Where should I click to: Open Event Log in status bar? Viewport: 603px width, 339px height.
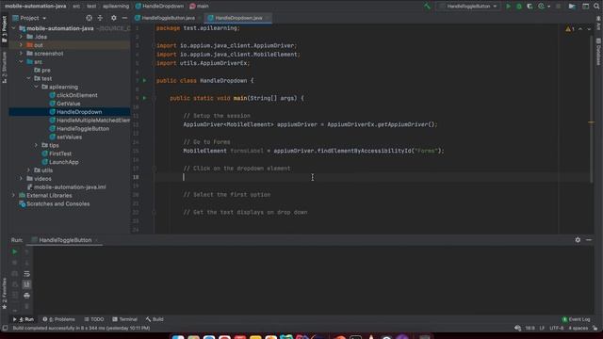coord(576,319)
